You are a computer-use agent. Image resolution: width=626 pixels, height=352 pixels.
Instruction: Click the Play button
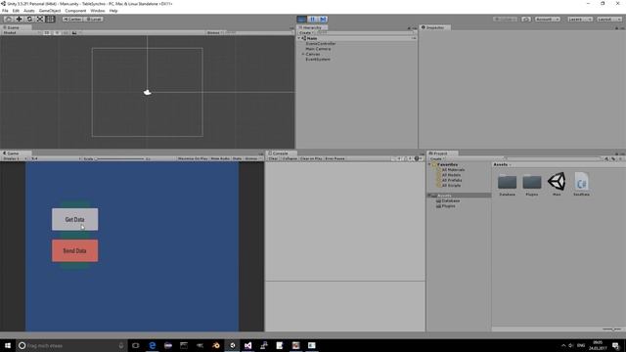(302, 20)
